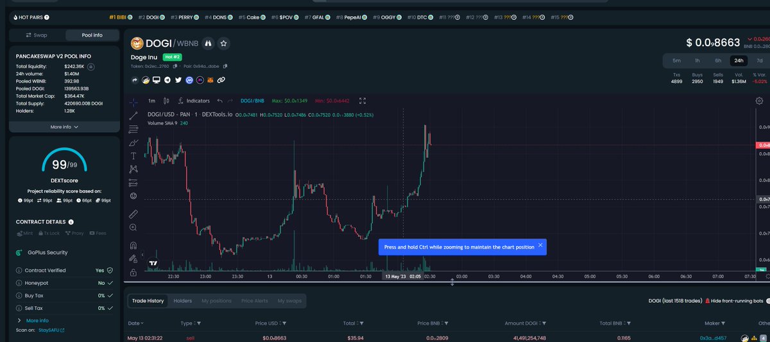770x342 pixels.
Task: Open the Indicators menu
Action: (x=194, y=101)
